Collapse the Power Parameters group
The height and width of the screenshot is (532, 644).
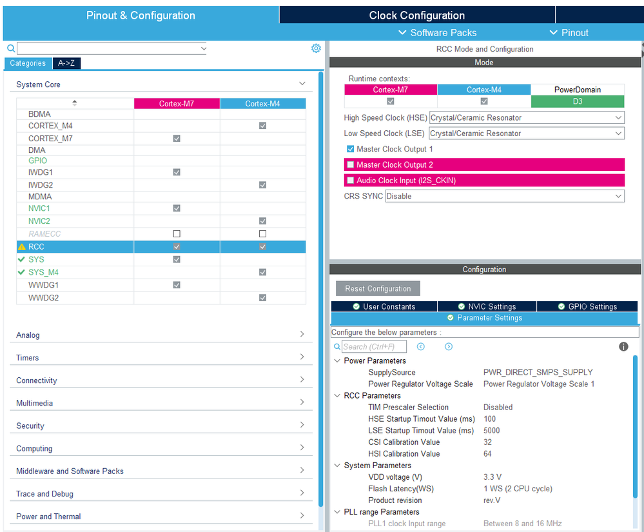337,360
